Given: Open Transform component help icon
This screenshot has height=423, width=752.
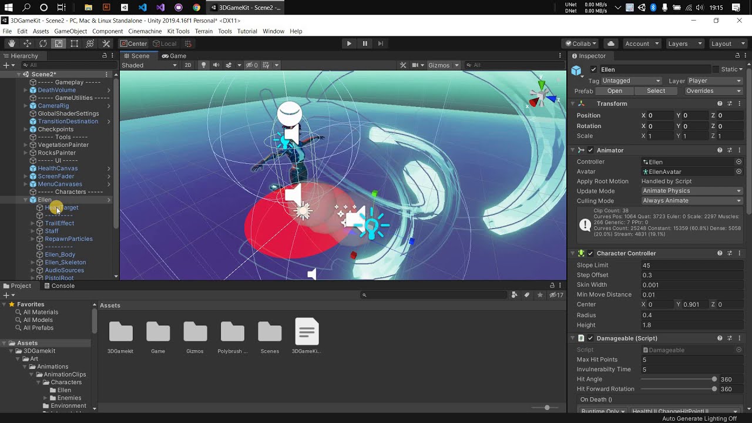Looking at the screenshot, I should click(x=720, y=103).
